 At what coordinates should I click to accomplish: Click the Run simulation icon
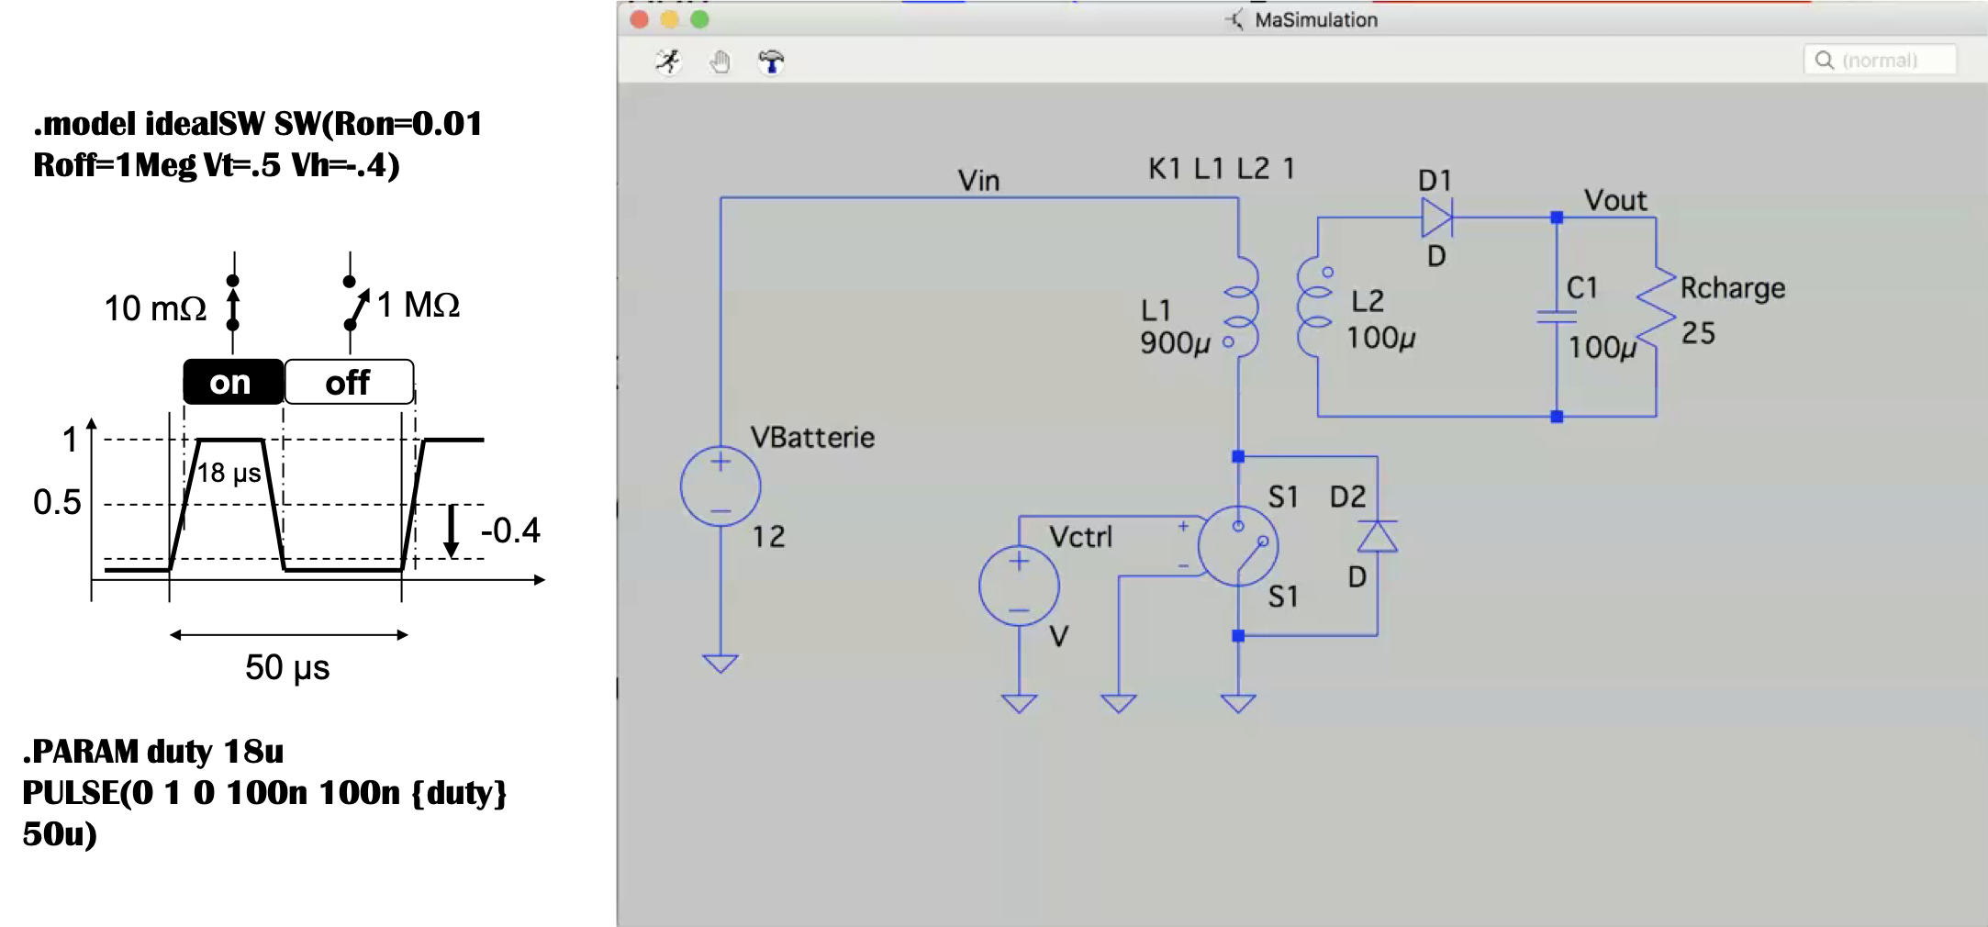click(x=668, y=61)
